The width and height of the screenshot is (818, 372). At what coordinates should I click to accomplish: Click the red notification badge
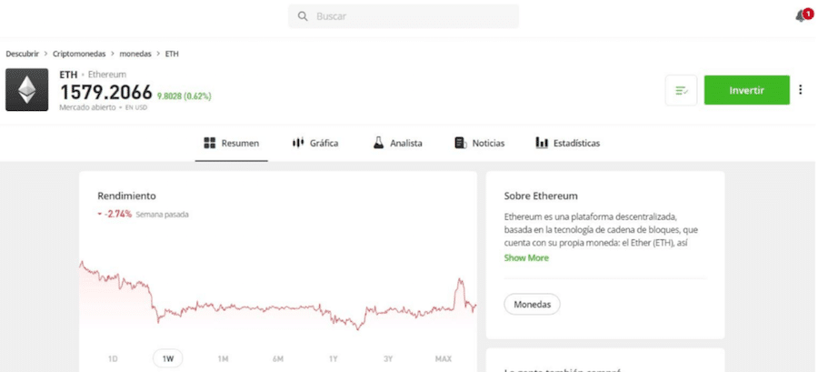pos(808,14)
